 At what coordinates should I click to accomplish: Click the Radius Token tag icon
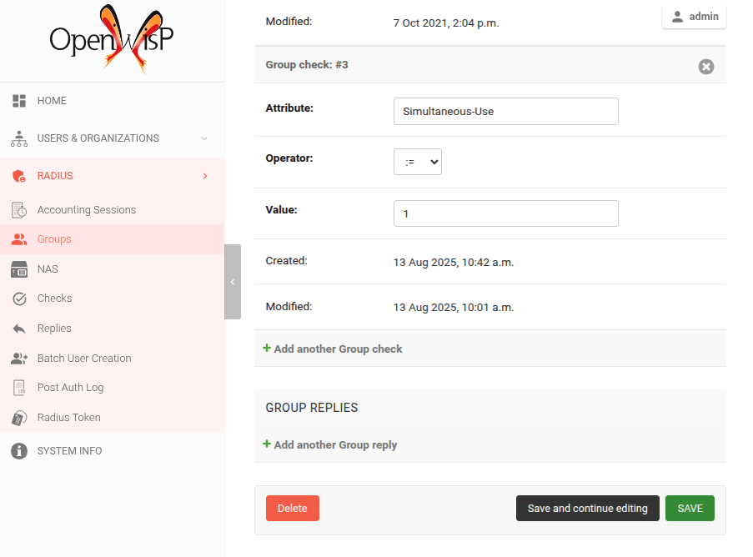(19, 418)
